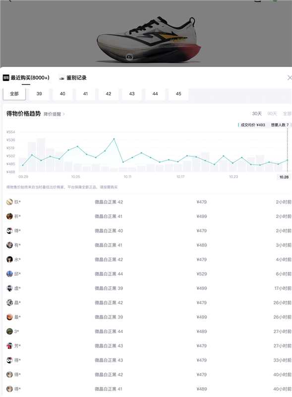Click the shoe icon beside 鉴别记录
Viewport: 292px width, 397px height.
pos(62,78)
